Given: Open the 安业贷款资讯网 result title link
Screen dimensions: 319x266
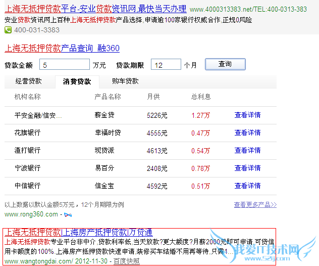Looking at the screenshot, I should (x=95, y=9).
